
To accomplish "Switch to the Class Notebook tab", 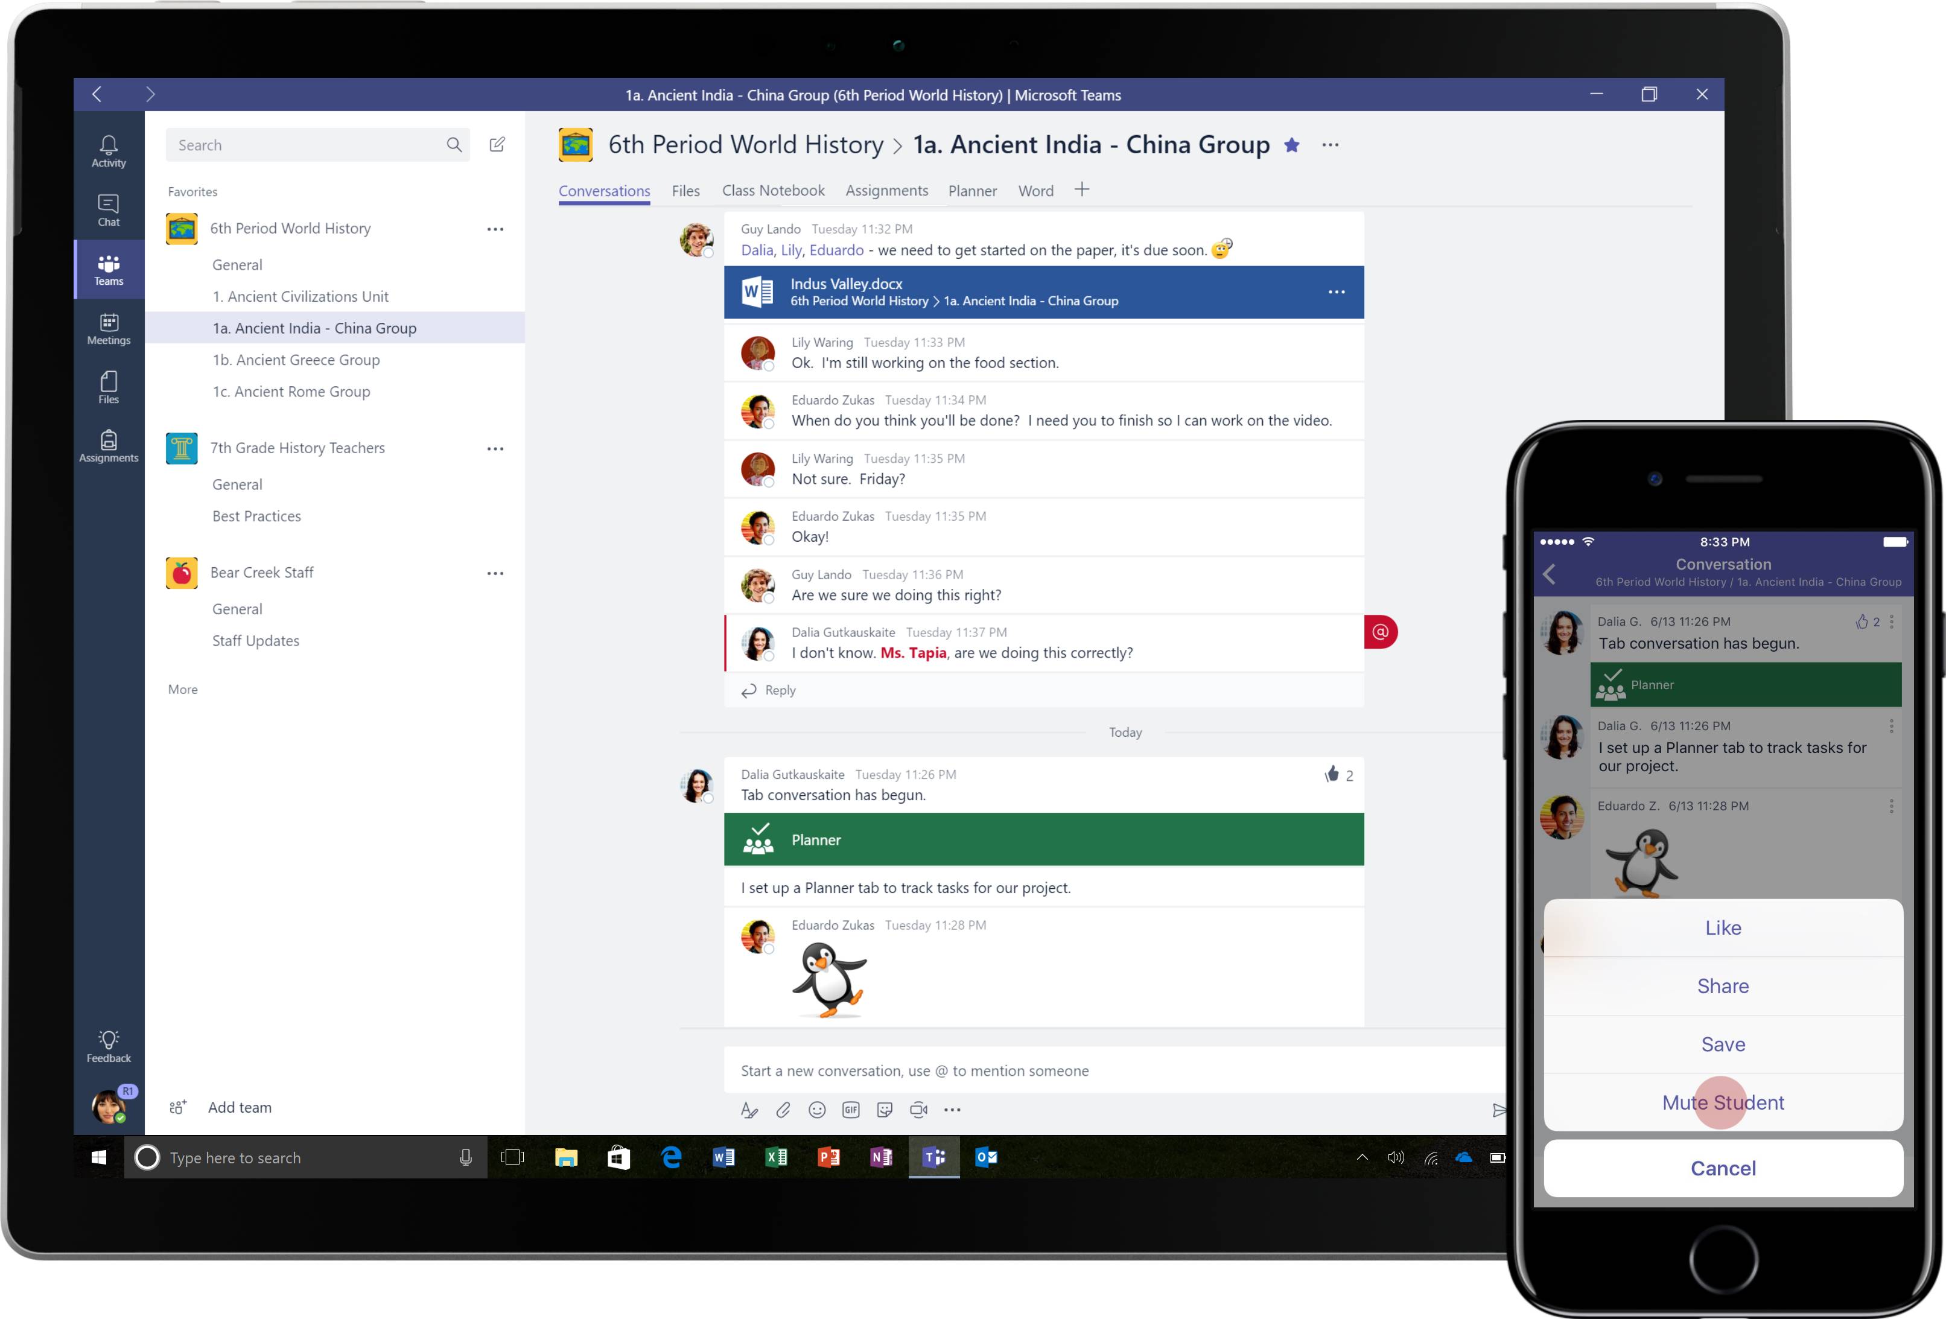I will pyautogui.click(x=773, y=191).
